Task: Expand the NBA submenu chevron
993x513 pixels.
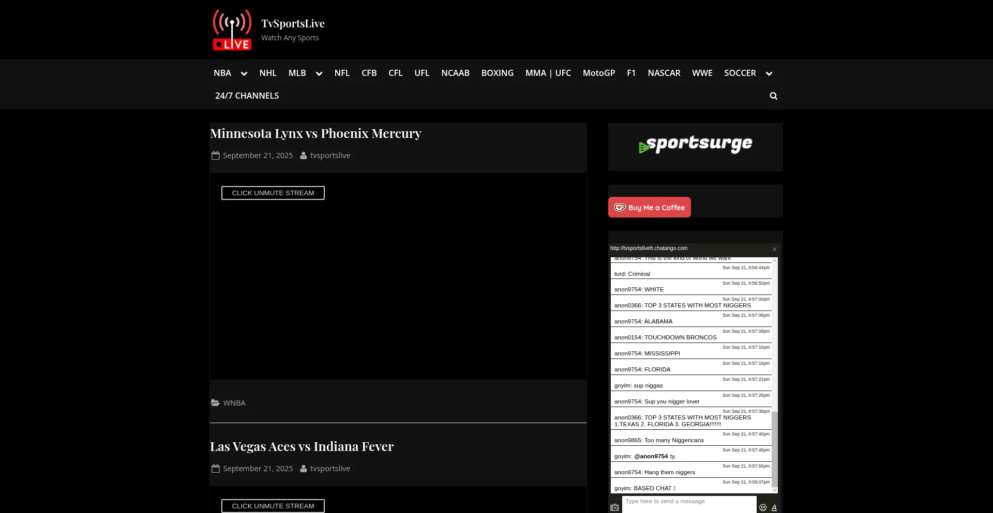Action: click(244, 74)
